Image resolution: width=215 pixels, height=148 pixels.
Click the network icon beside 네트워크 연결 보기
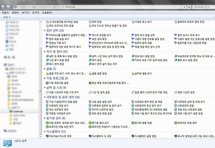[47, 106]
